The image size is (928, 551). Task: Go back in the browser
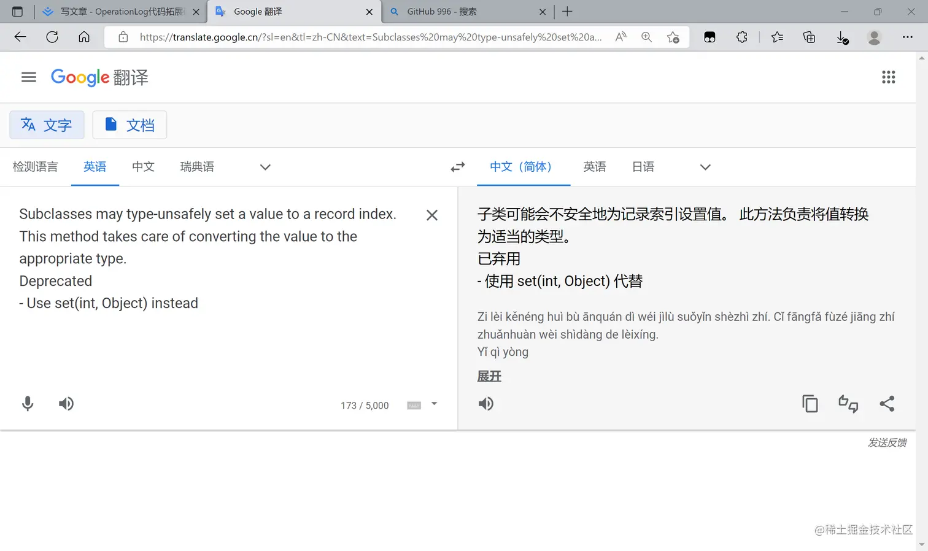[x=20, y=37]
